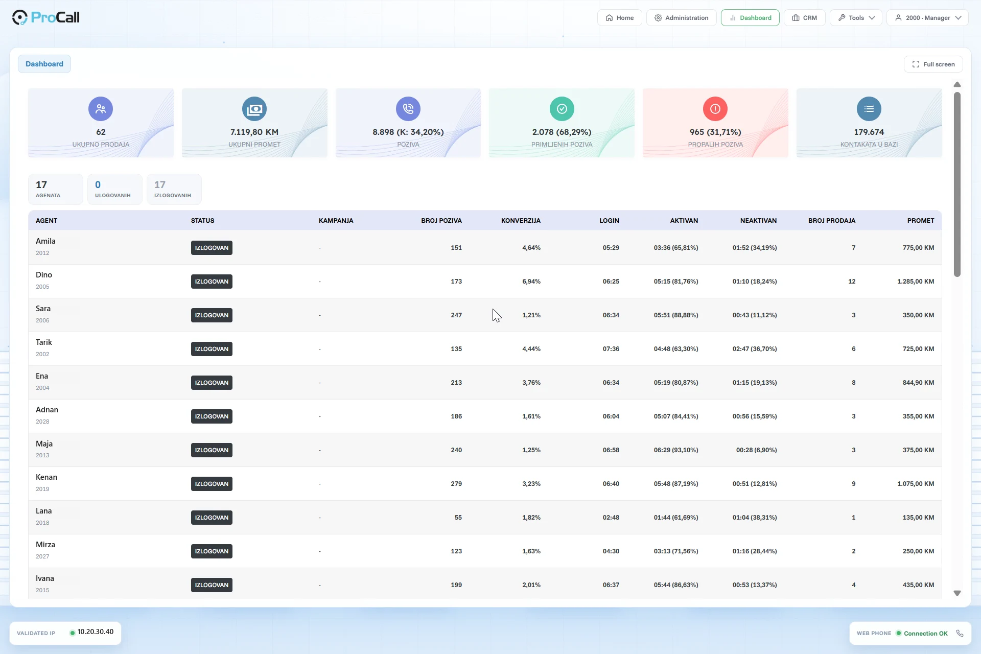
Task: Click agent name Kenan
Action: click(x=46, y=477)
